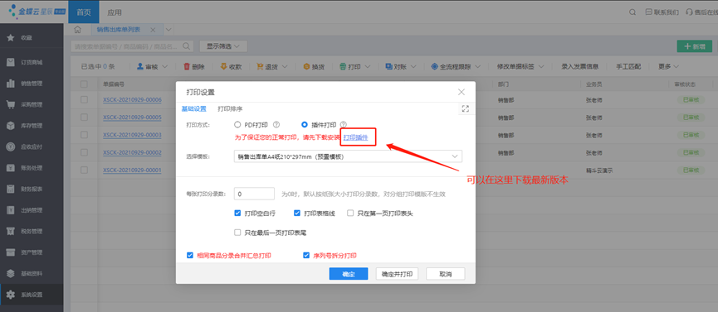Click 取消 to cancel print settings
718x312 pixels.
[x=446, y=274]
